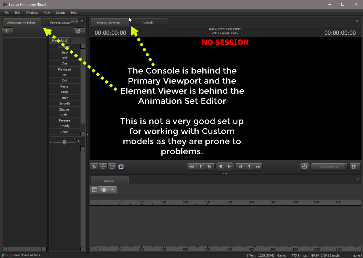363x258 pixels.
Task: Apply the Smooth preset
Action: (x=64, y=103)
